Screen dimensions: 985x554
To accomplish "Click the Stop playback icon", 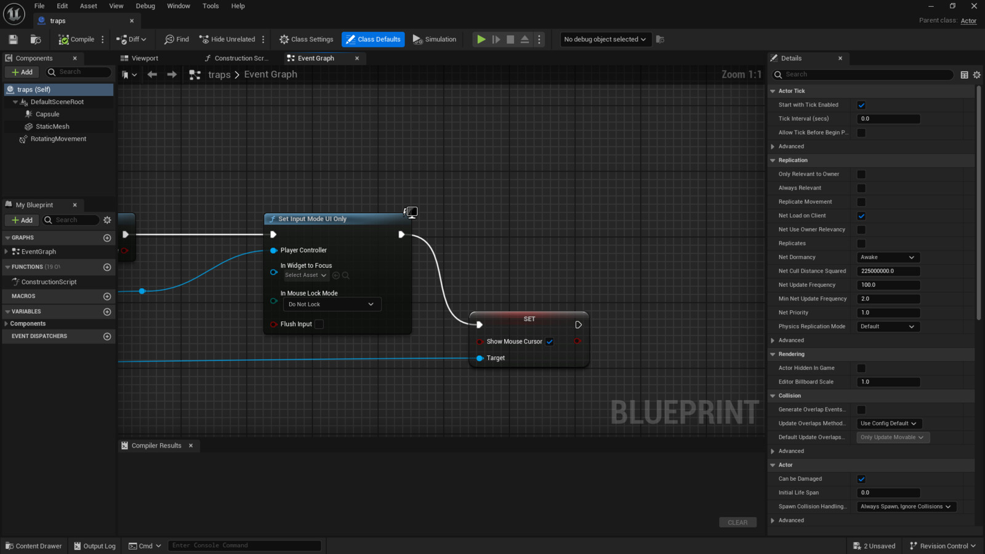I will click(510, 39).
